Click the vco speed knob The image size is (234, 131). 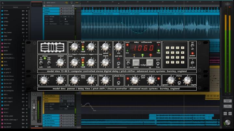106,47
